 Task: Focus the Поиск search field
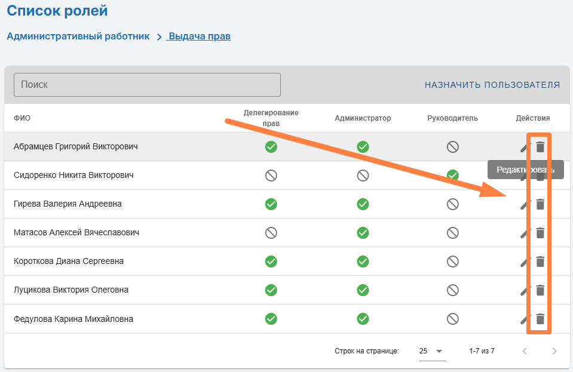pos(147,85)
